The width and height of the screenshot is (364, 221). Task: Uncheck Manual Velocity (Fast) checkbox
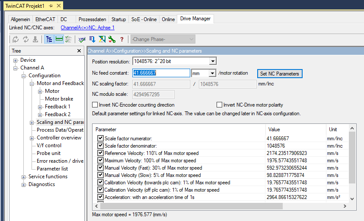coord(100,167)
